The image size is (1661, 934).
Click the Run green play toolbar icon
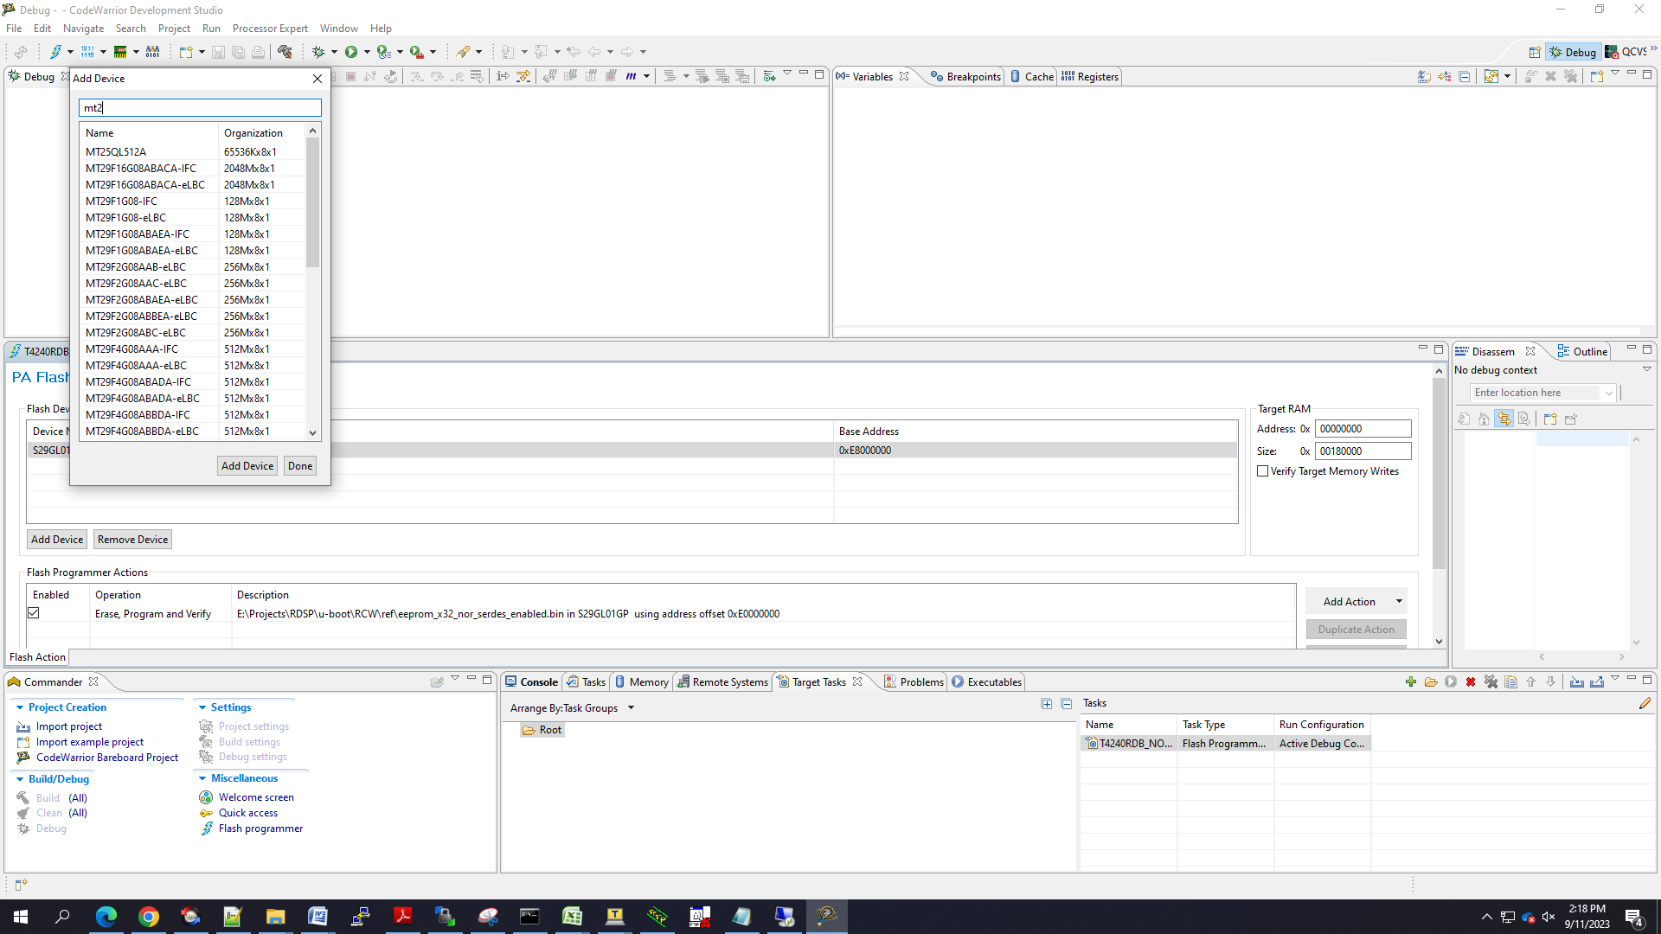coord(351,52)
